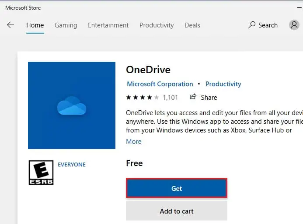
Task: Open the Microsoft Corporation publisher link
Action: (x=160, y=84)
